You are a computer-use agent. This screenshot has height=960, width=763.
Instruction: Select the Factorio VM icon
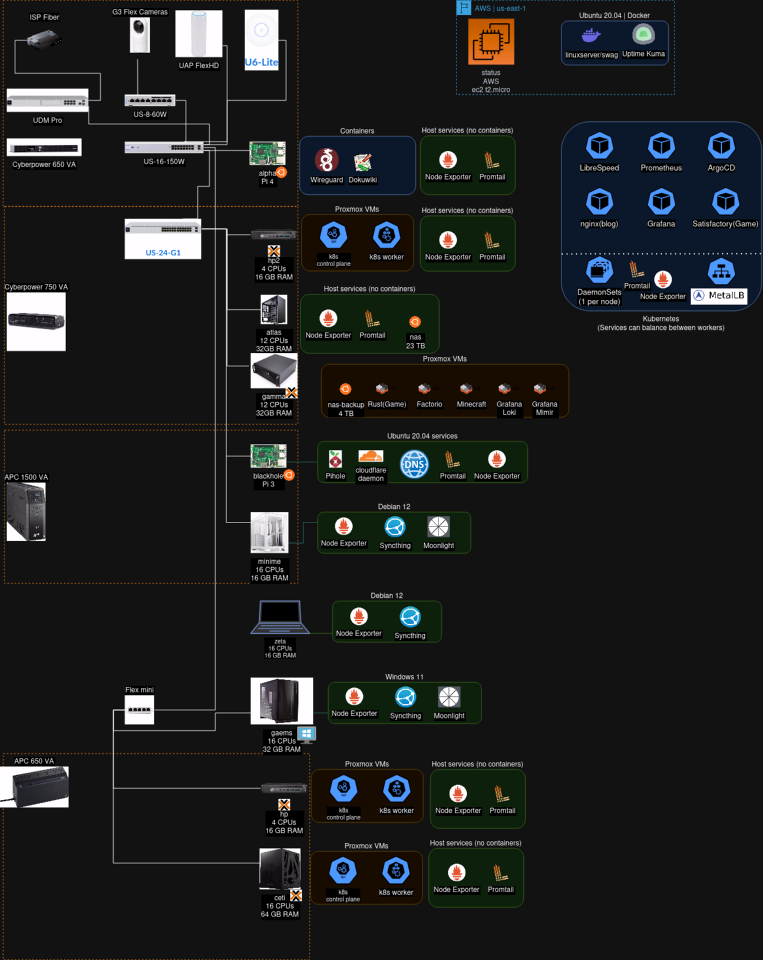coord(425,388)
